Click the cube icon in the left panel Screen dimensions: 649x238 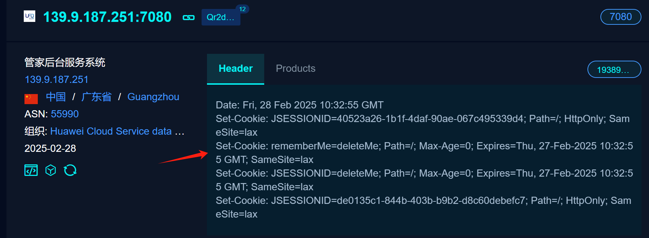tap(51, 170)
